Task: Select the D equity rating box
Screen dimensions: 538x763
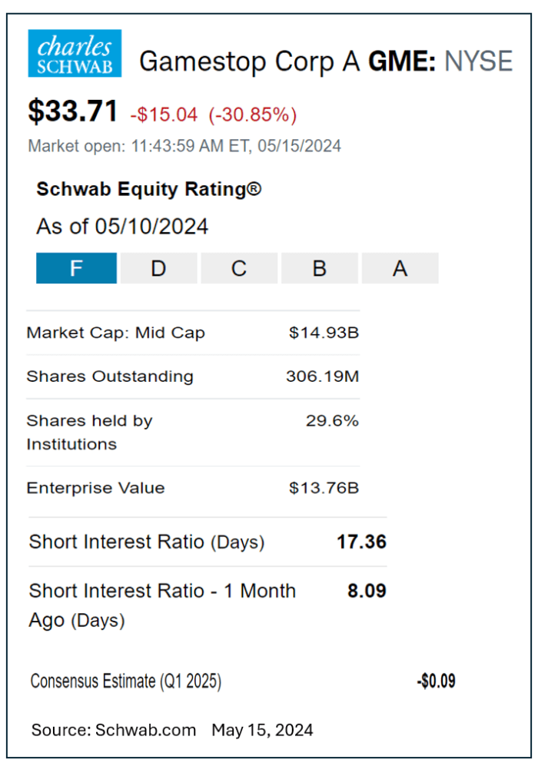Action: pyautogui.click(x=158, y=268)
